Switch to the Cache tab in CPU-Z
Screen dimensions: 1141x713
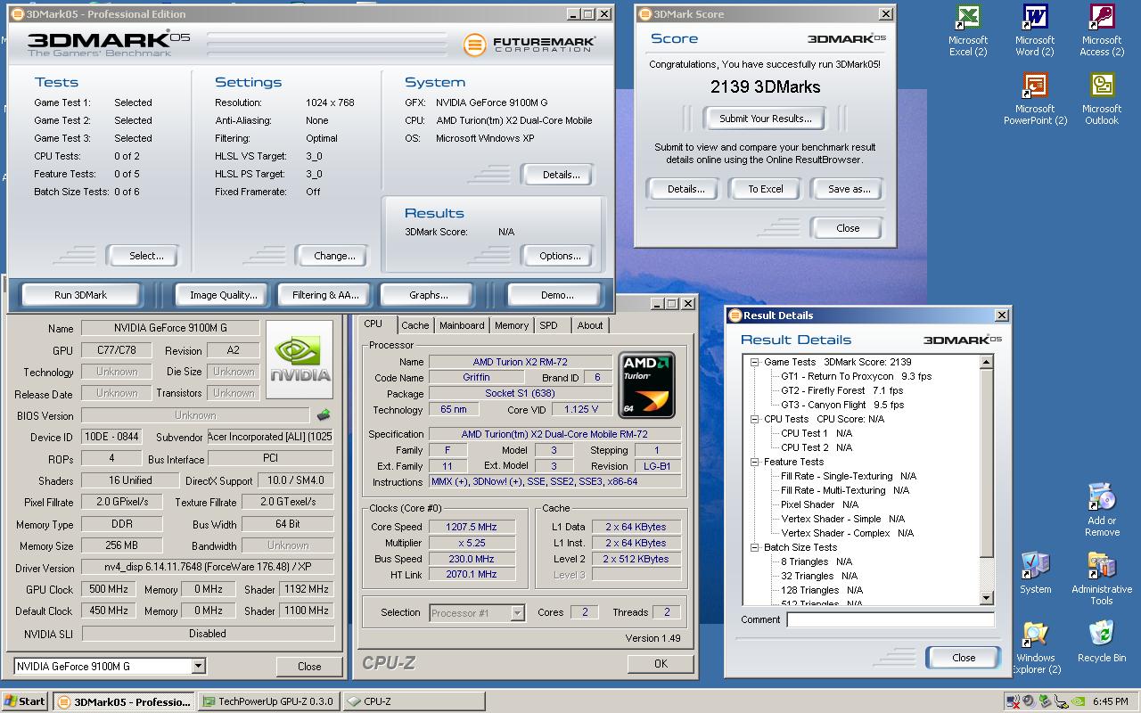(x=415, y=325)
